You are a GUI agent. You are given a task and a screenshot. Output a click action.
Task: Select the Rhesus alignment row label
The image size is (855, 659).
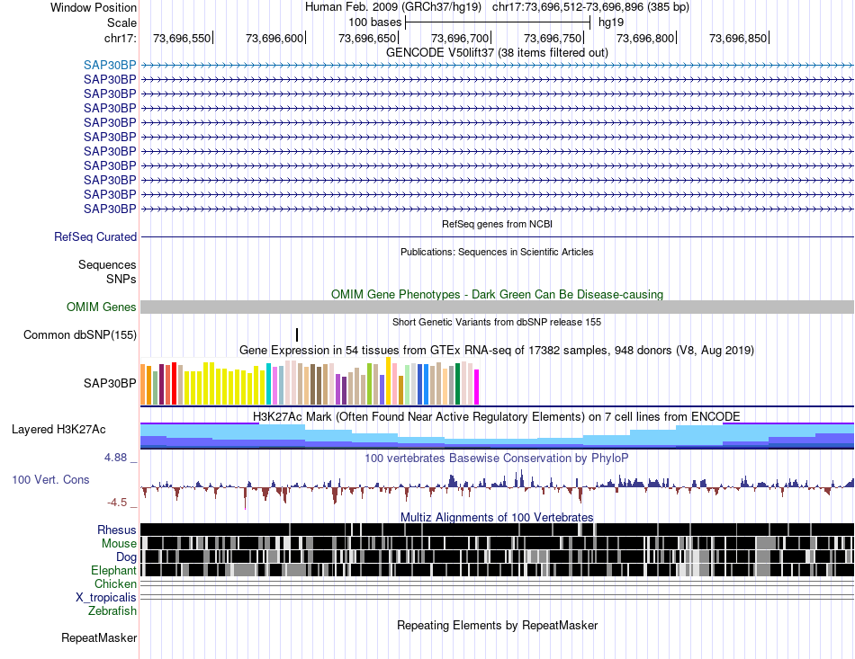click(117, 530)
